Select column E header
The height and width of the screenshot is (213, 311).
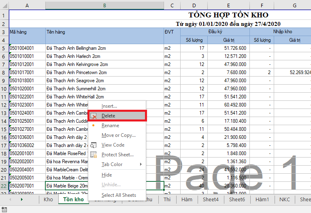pyautogui.click(x=228, y=5)
